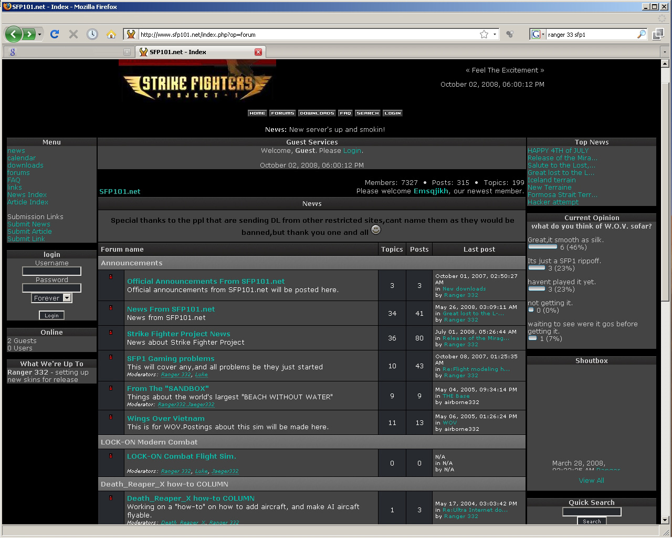
Task: Click the forum icon beside LOCK-ON Combat Flight Sim
Action: click(x=111, y=456)
